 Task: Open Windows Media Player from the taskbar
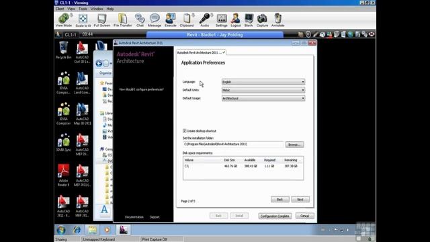point(107,230)
